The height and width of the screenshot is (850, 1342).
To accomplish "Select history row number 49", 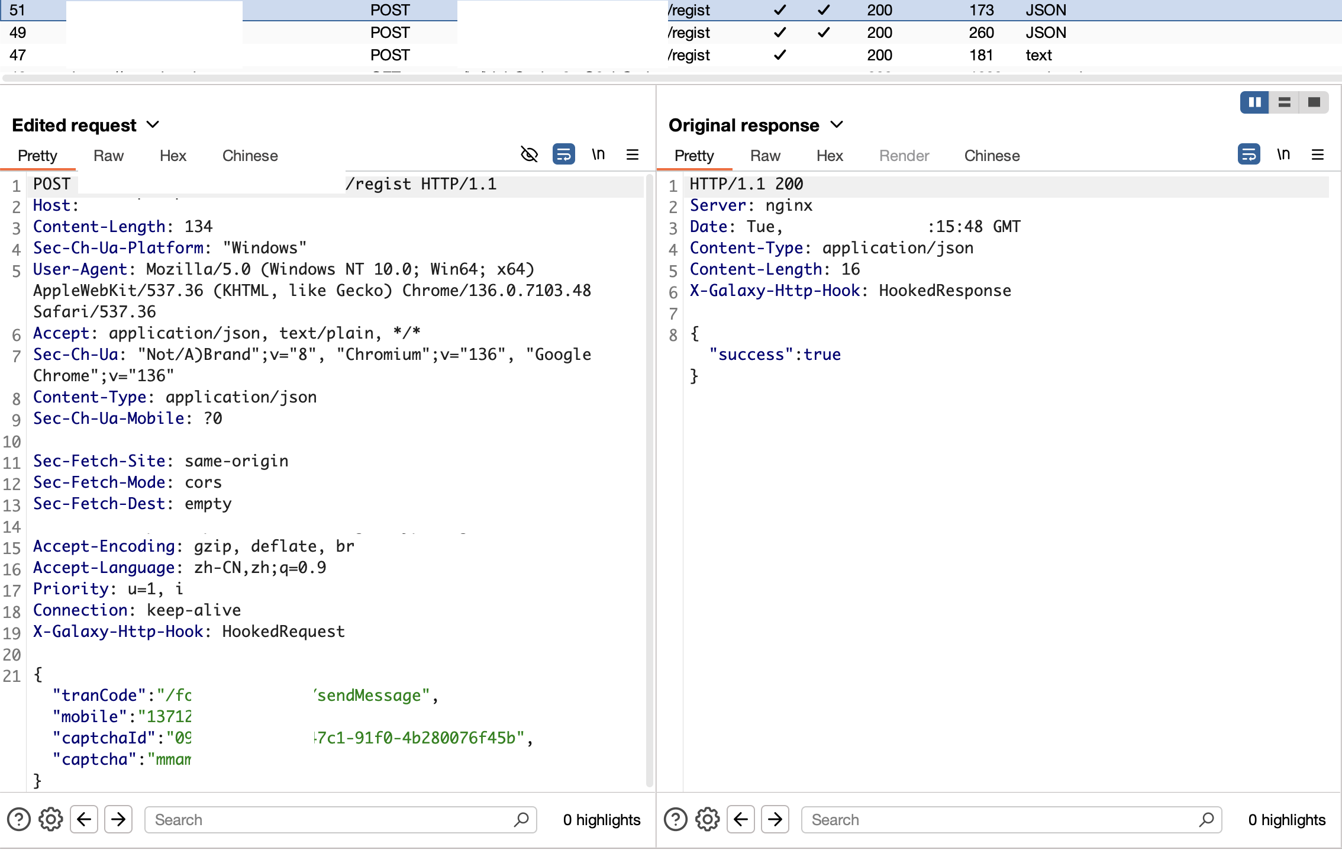I will [x=18, y=33].
